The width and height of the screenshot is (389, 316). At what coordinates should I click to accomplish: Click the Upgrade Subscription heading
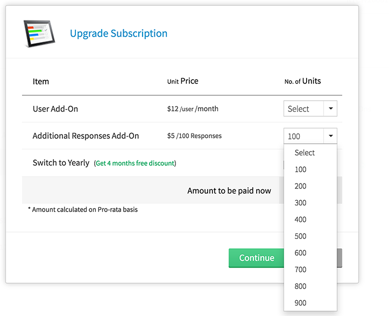(118, 33)
